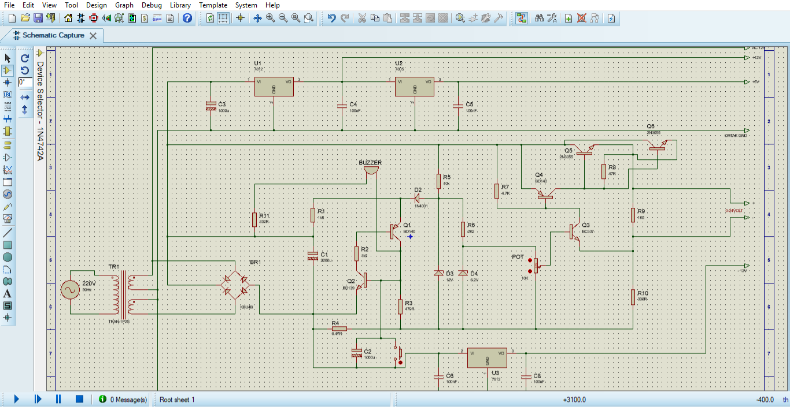The height and width of the screenshot is (407, 790).
Task: Toggle the grid display button
Action: coord(223,18)
